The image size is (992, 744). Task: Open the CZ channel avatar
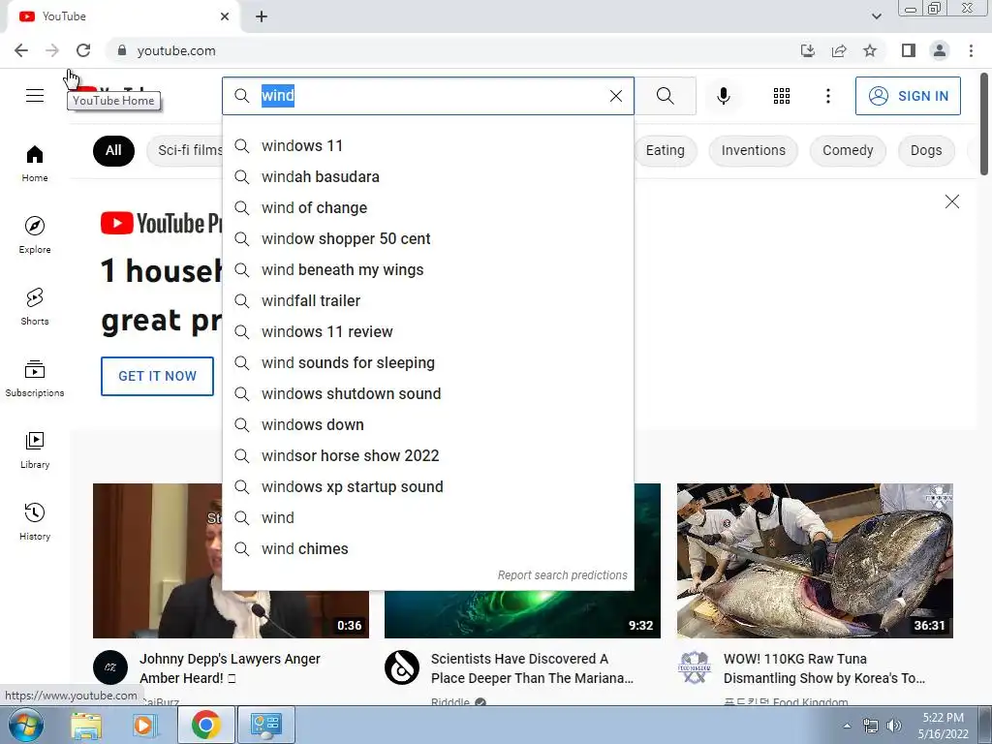pyautogui.click(x=110, y=667)
